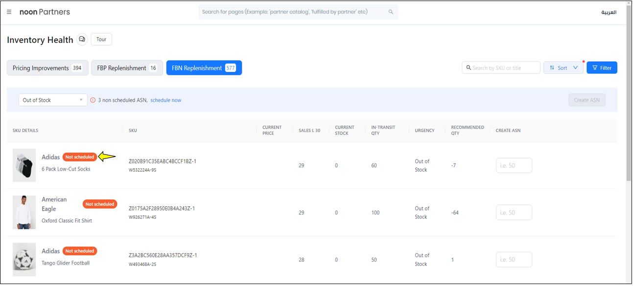The height and width of the screenshot is (286, 633).
Task: Click the ASN quantity field for 6 Pack Low-Cut Socks
Action: click(x=514, y=166)
